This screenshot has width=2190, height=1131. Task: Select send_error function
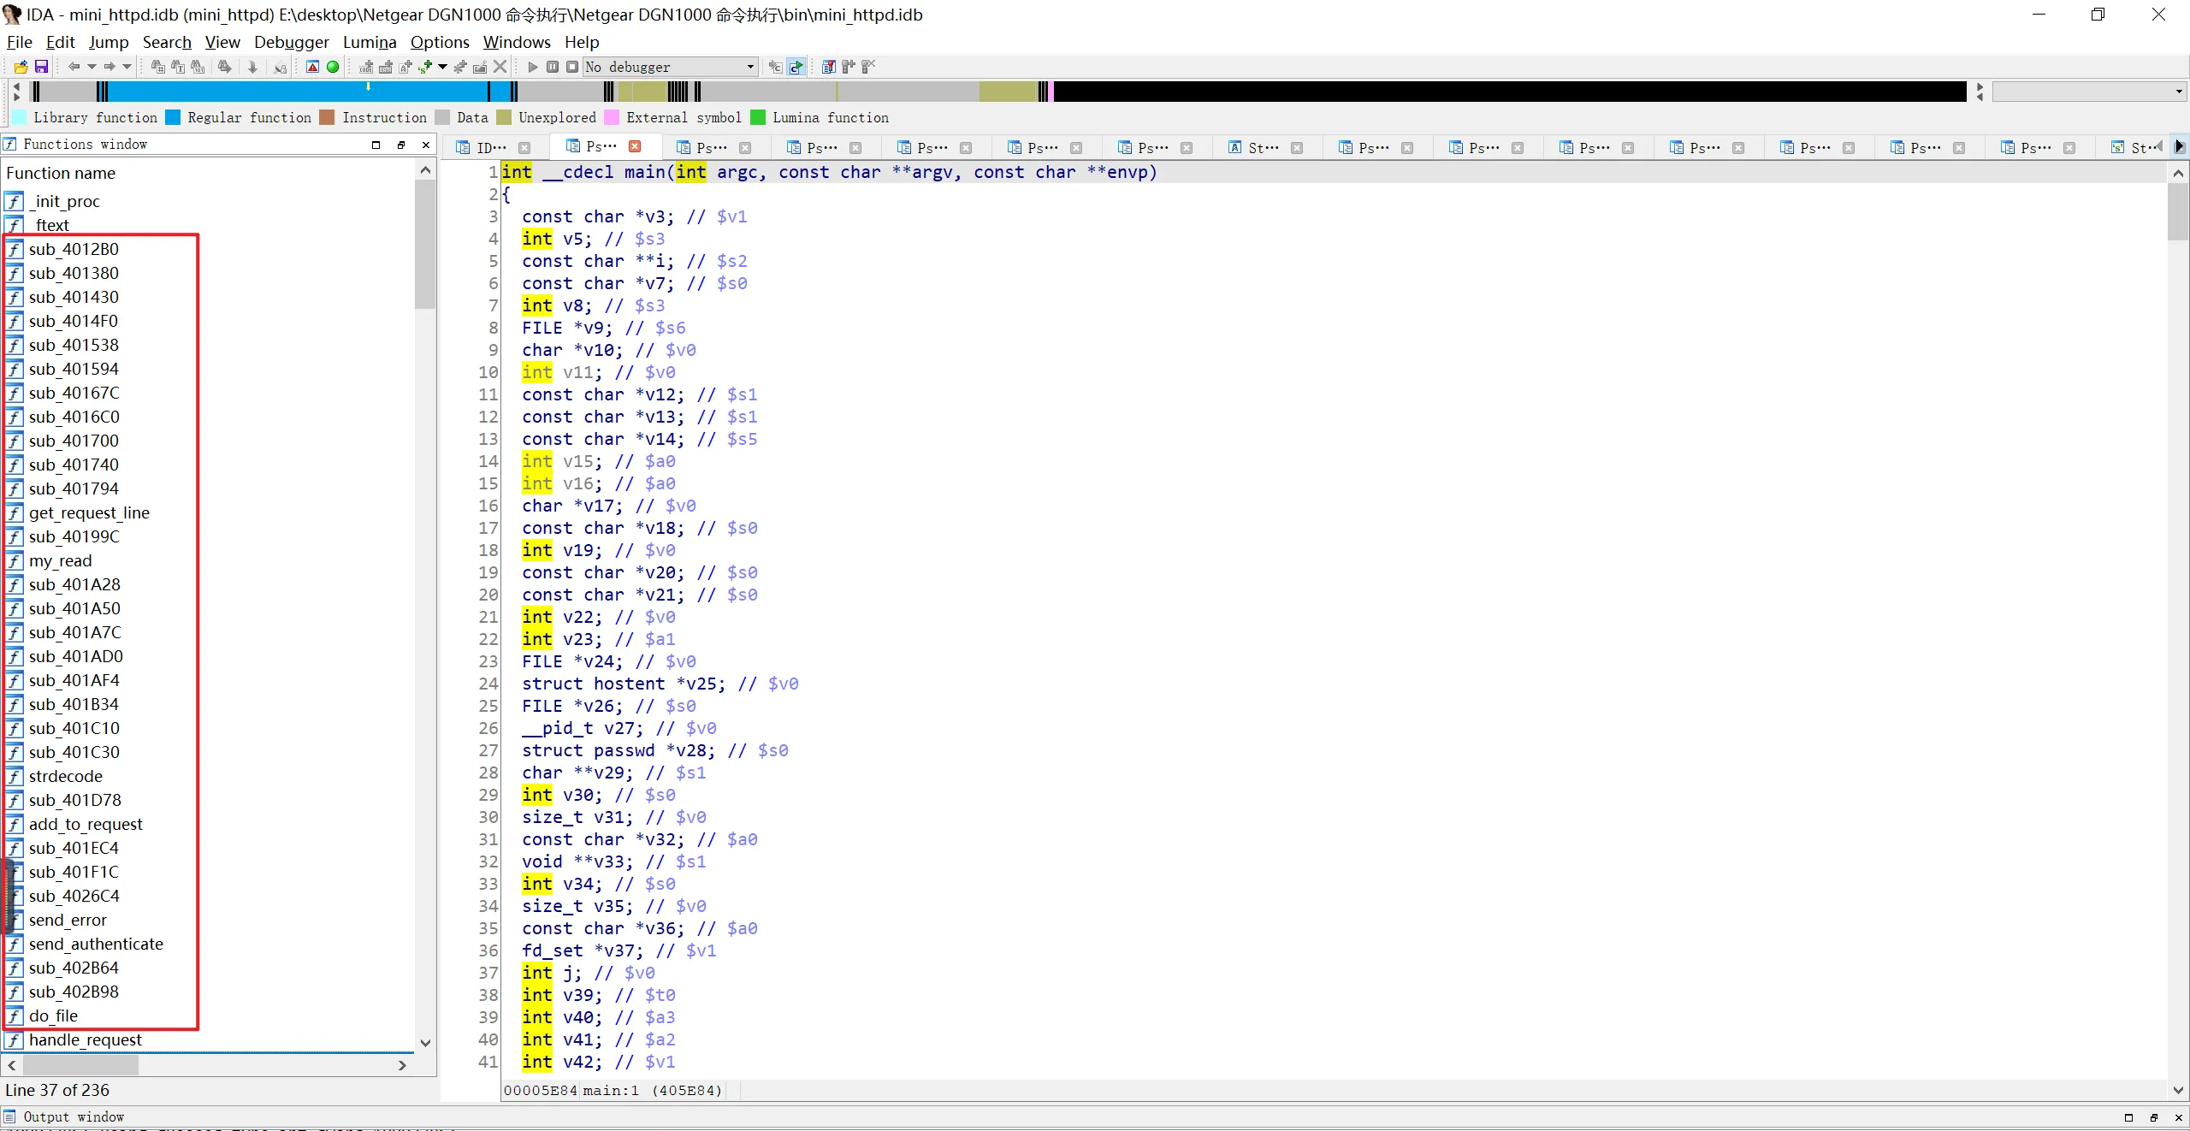coord(68,920)
